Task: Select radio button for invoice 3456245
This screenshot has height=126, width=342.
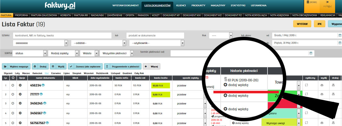Action: (13, 103)
